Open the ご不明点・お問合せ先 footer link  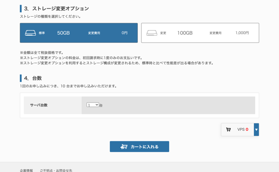tap(56, 171)
